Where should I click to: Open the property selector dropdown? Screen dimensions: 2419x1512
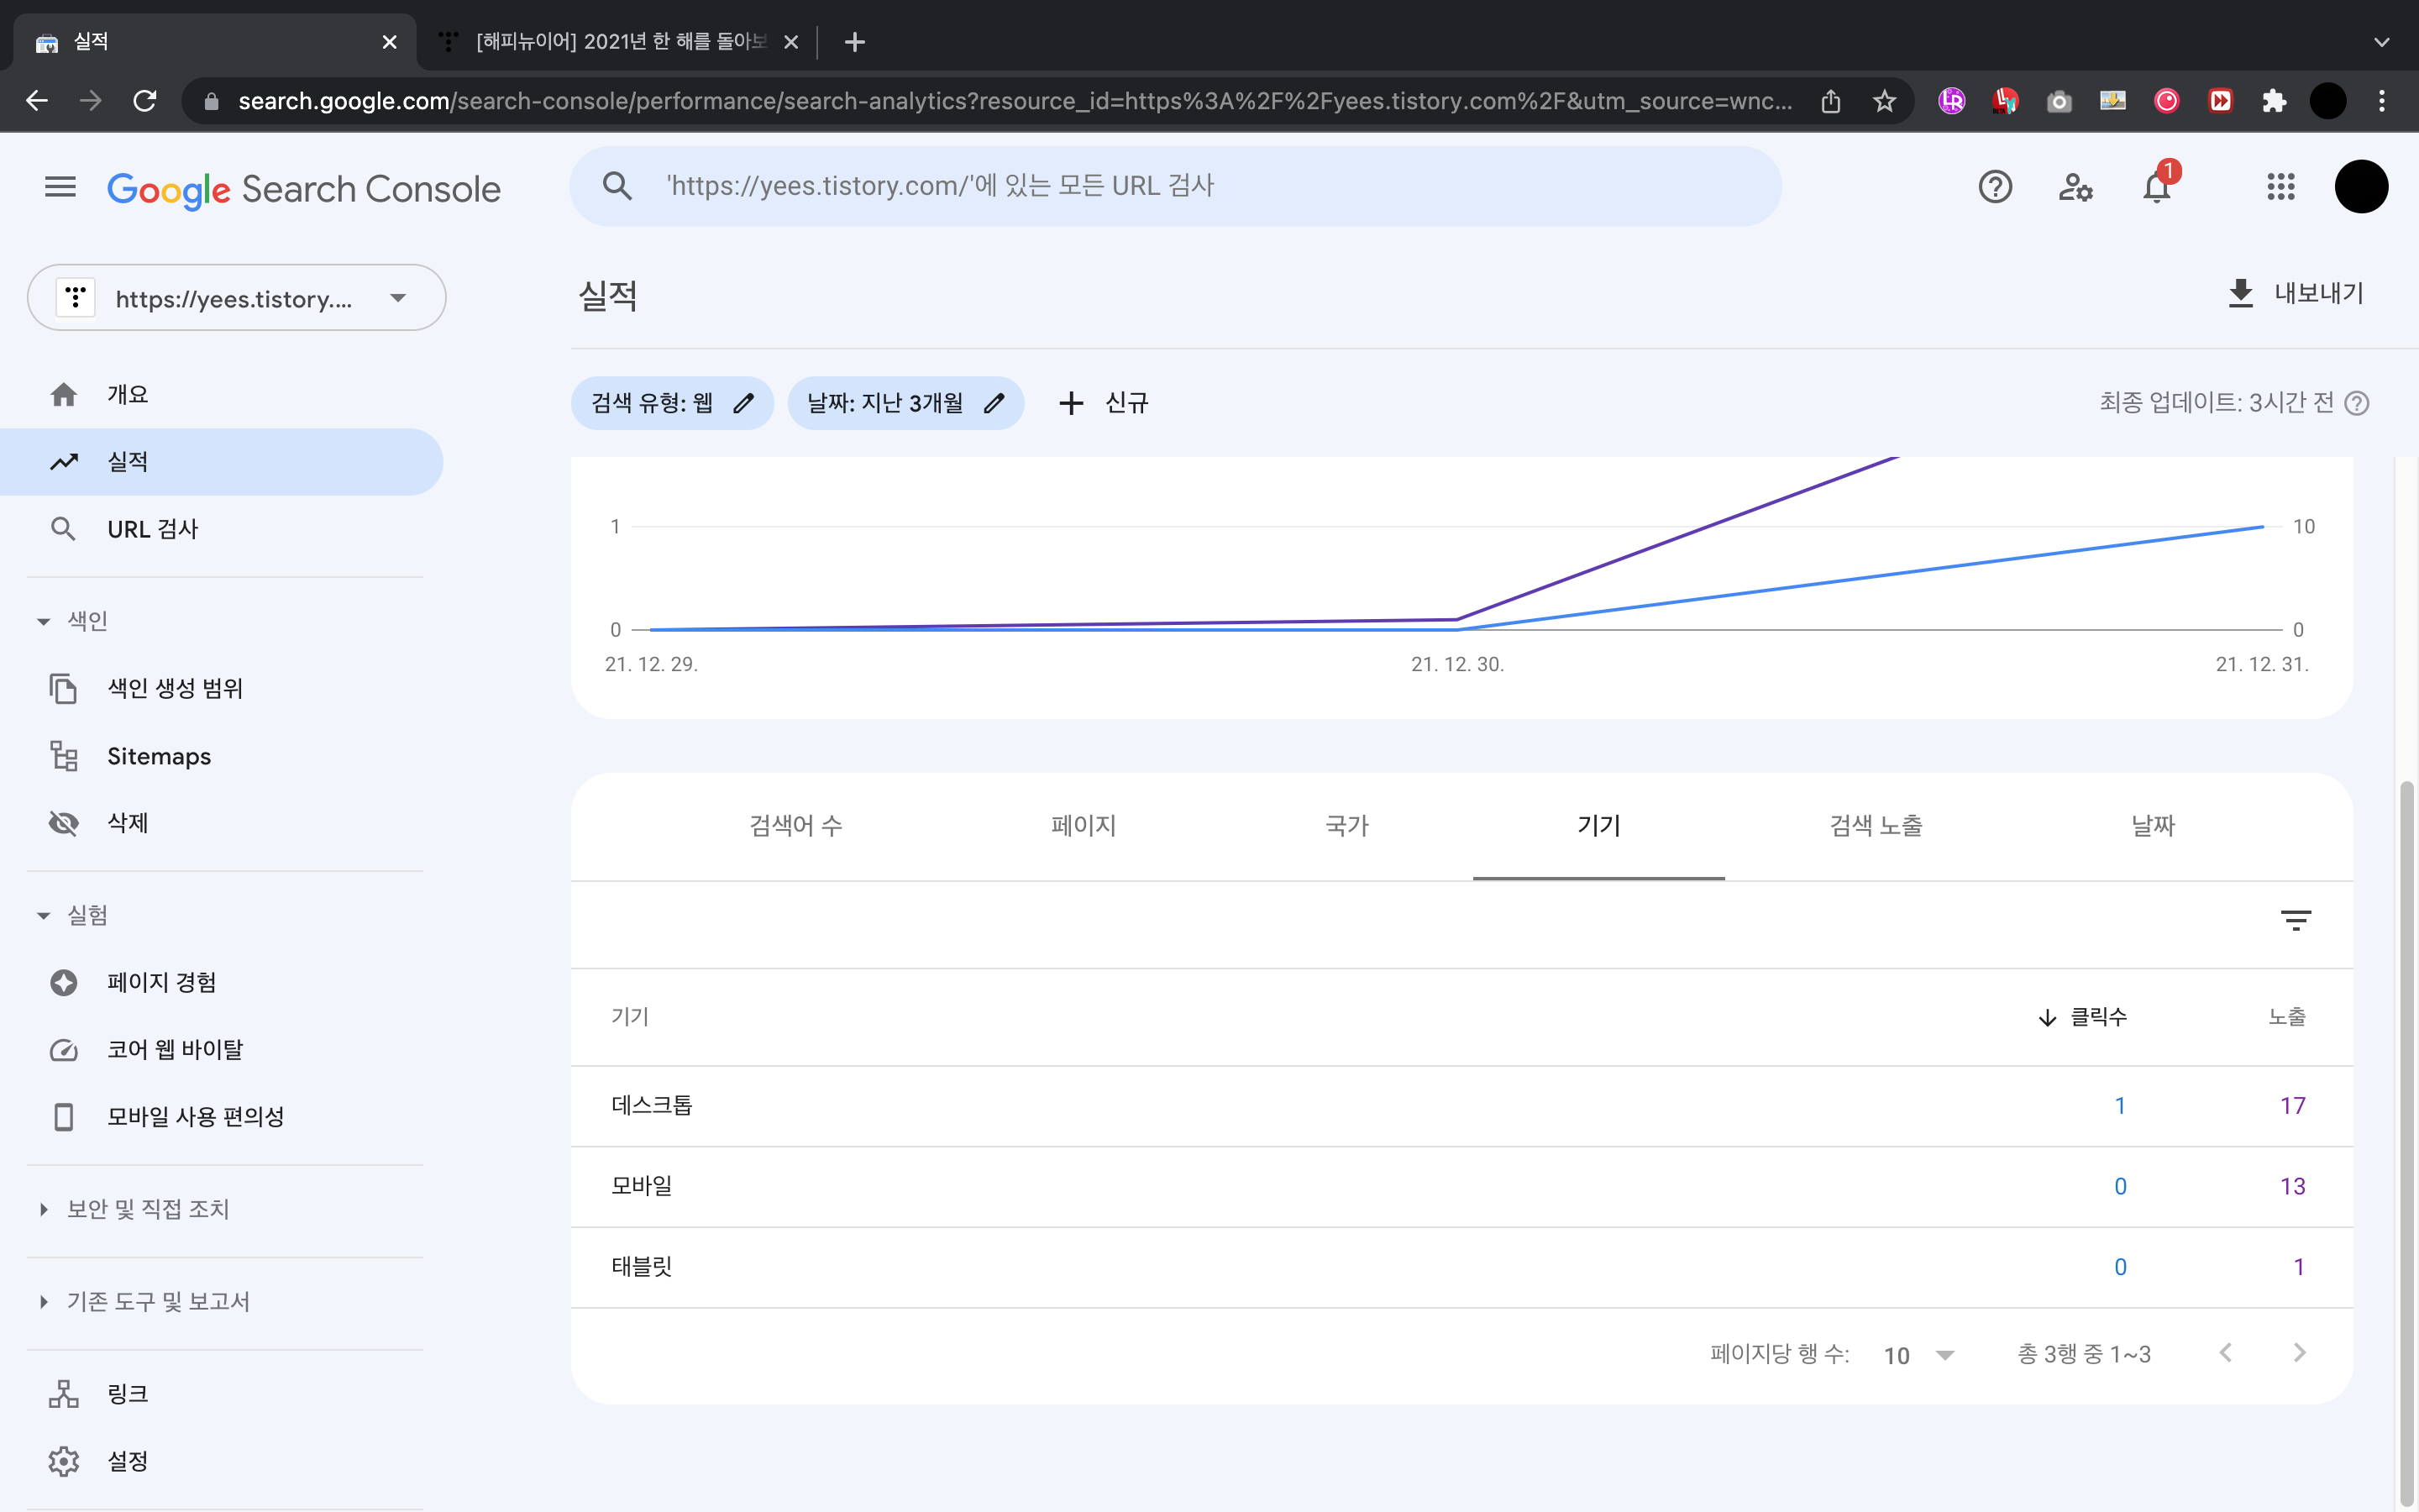point(237,298)
